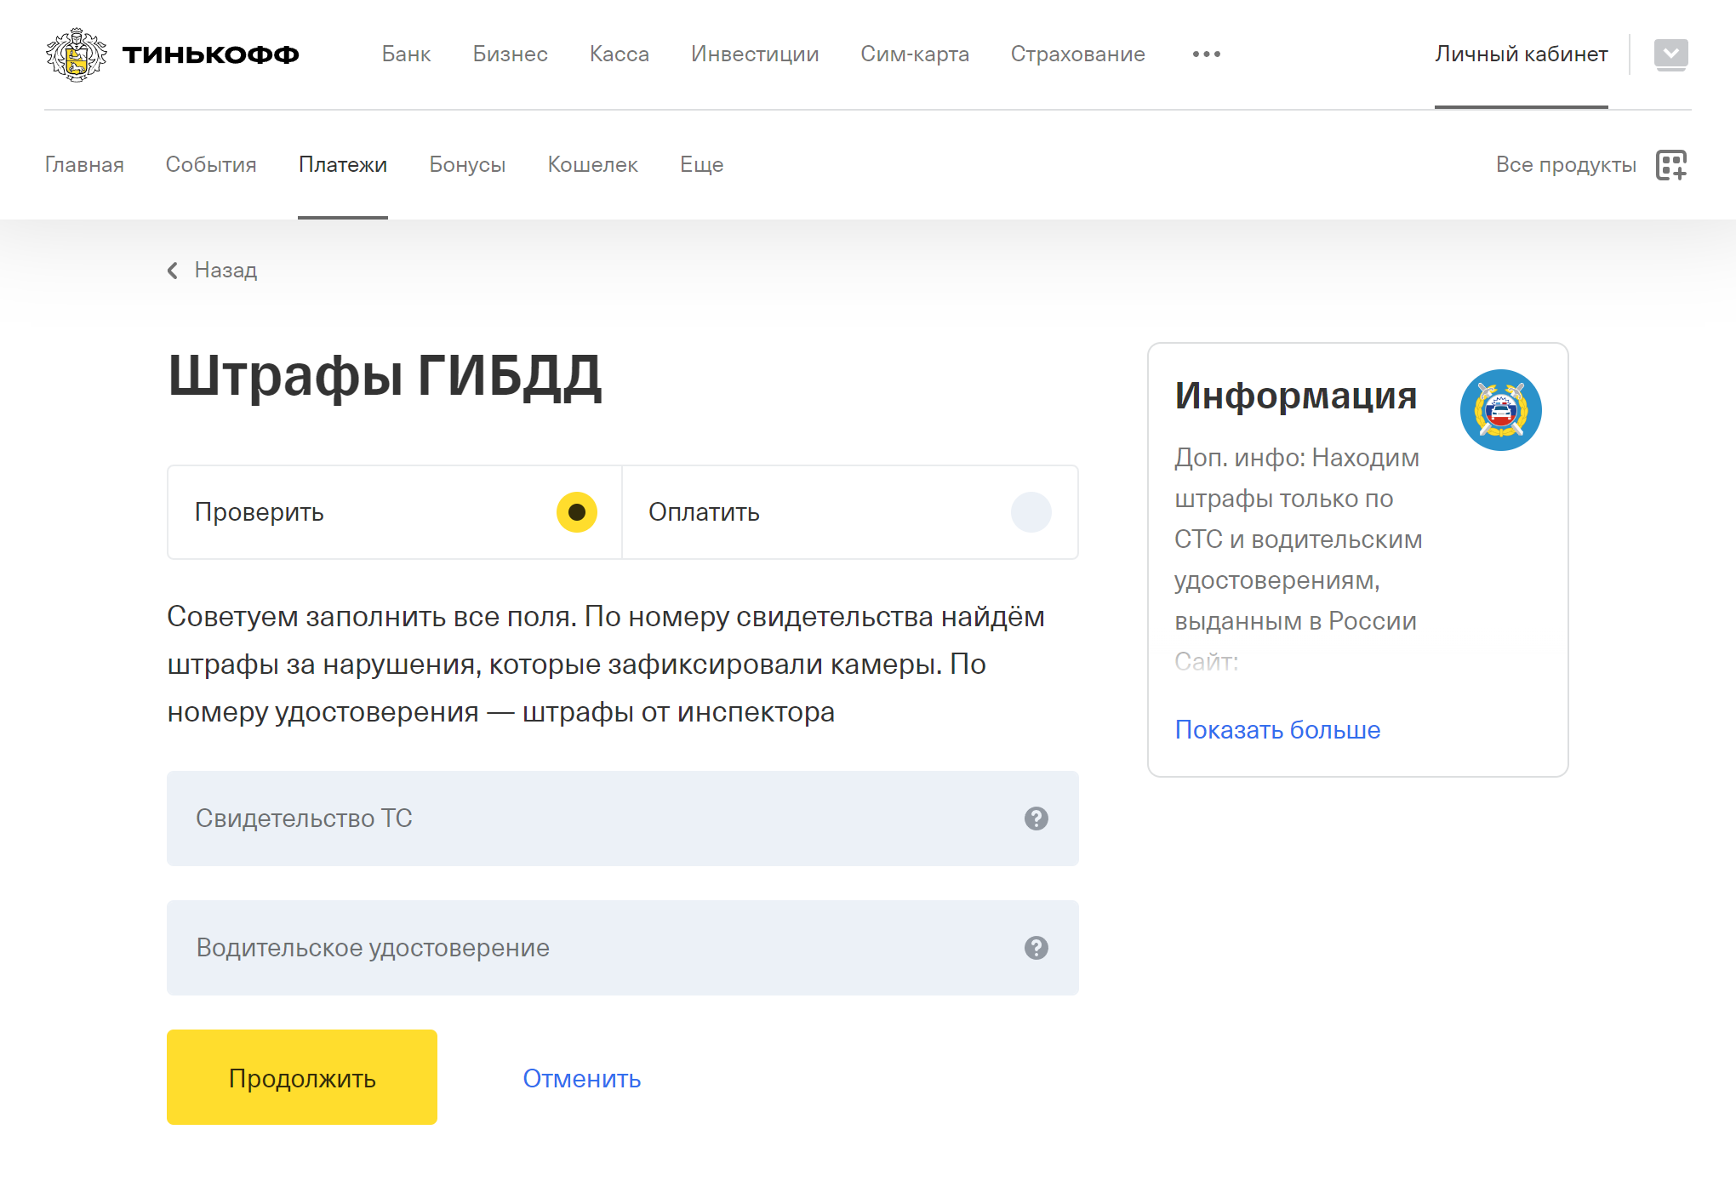
Task: Switch to the Главная tab
Action: [x=84, y=165]
